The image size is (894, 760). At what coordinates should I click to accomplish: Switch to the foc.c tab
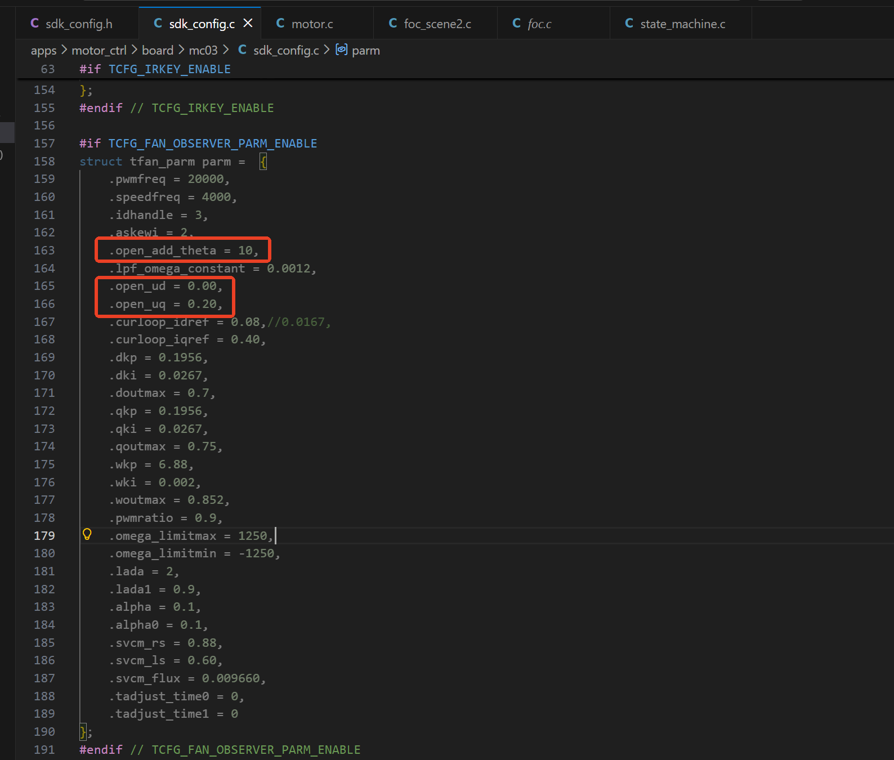click(x=553, y=24)
